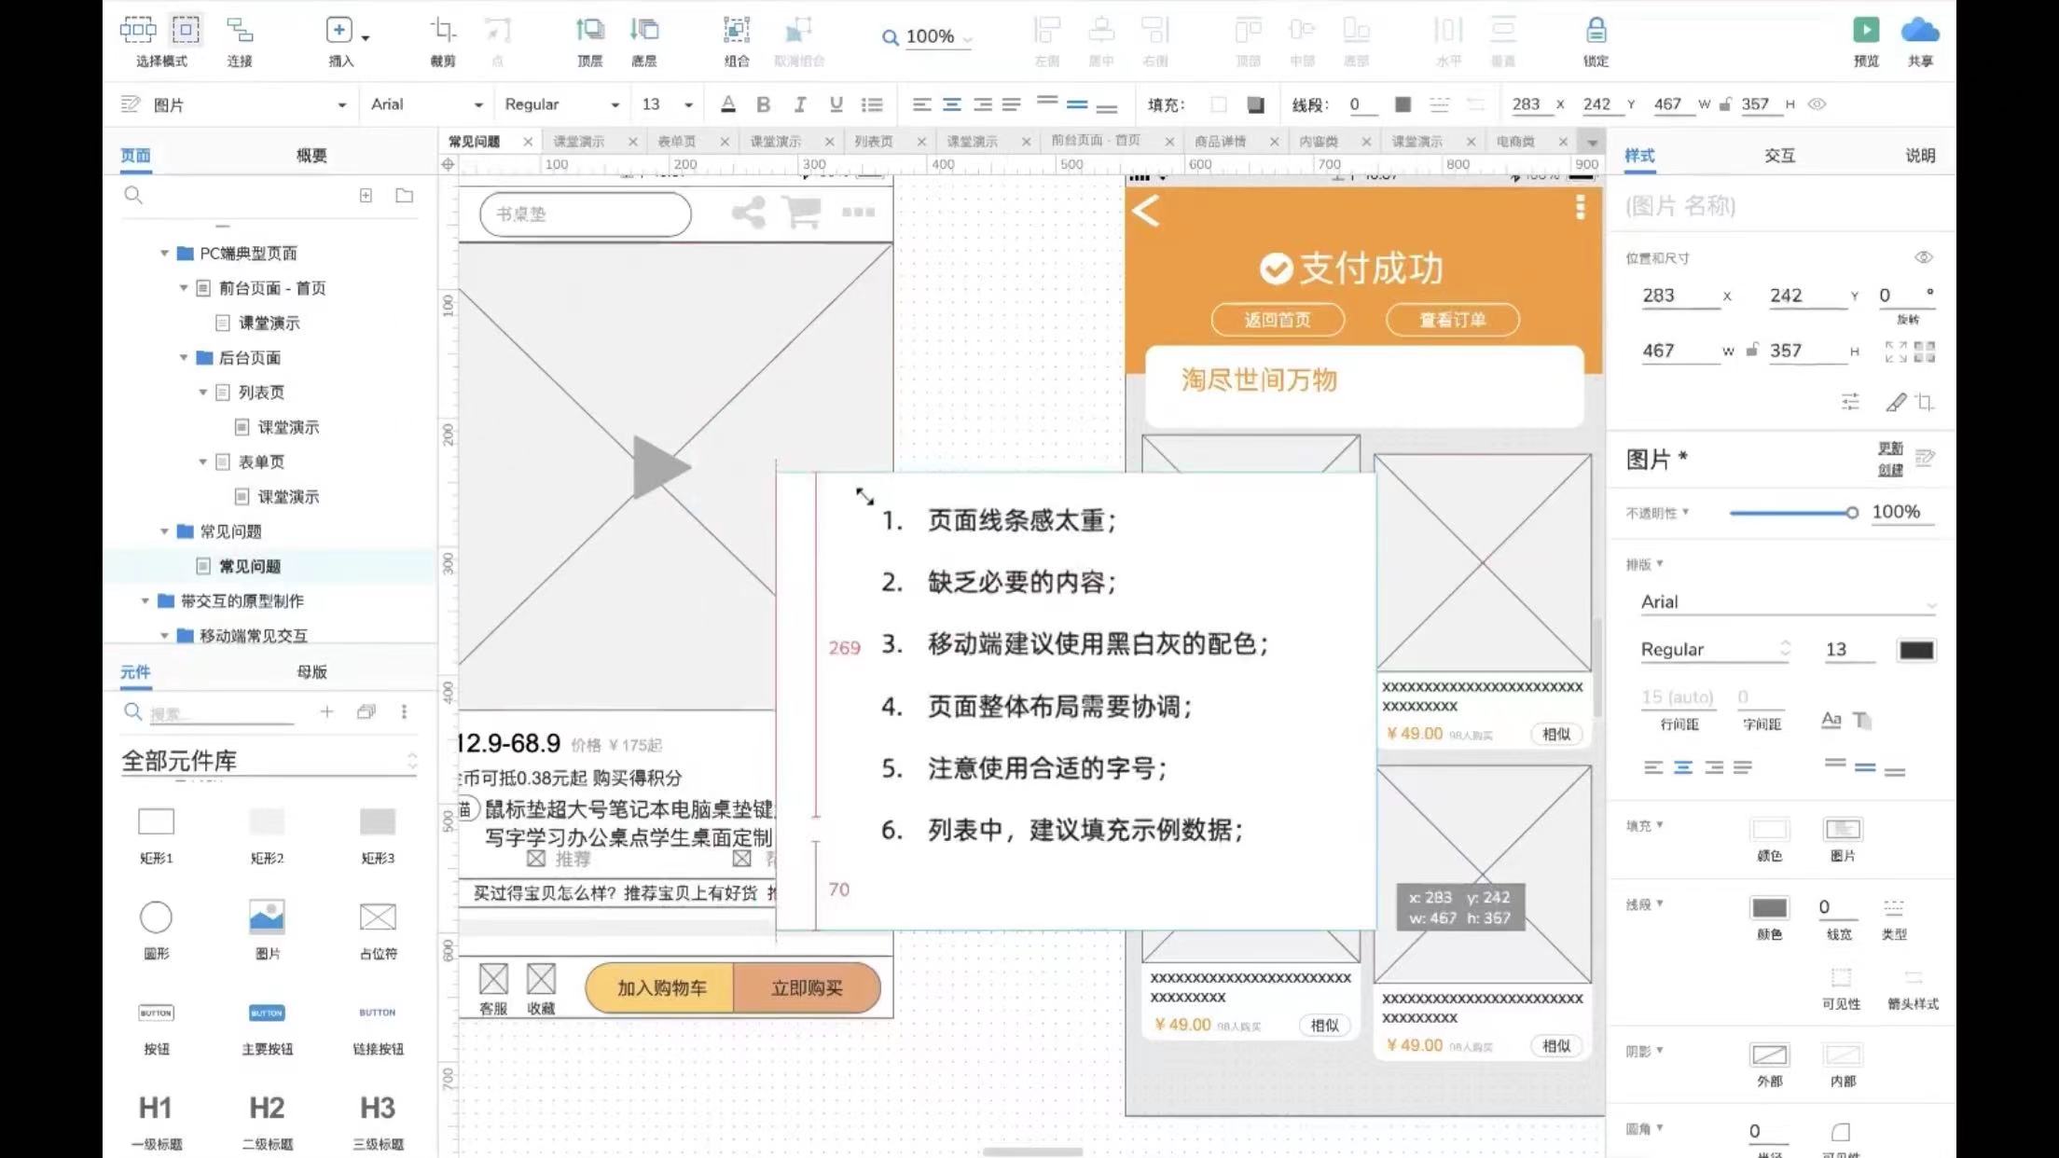Click the Share (共享) cloud icon
This screenshot has height=1158, width=2059.
pyautogui.click(x=1919, y=30)
